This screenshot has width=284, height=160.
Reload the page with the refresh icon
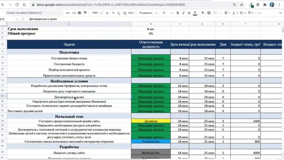click(17, 5)
